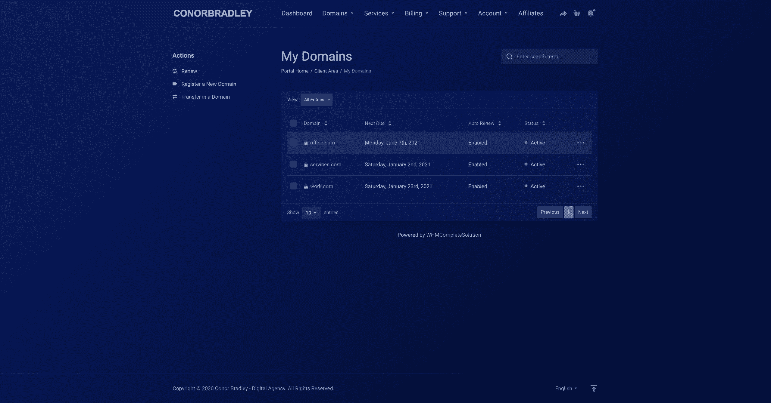The height and width of the screenshot is (403, 771).
Task: Click the share arrow icon in header
Action: (x=563, y=14)
